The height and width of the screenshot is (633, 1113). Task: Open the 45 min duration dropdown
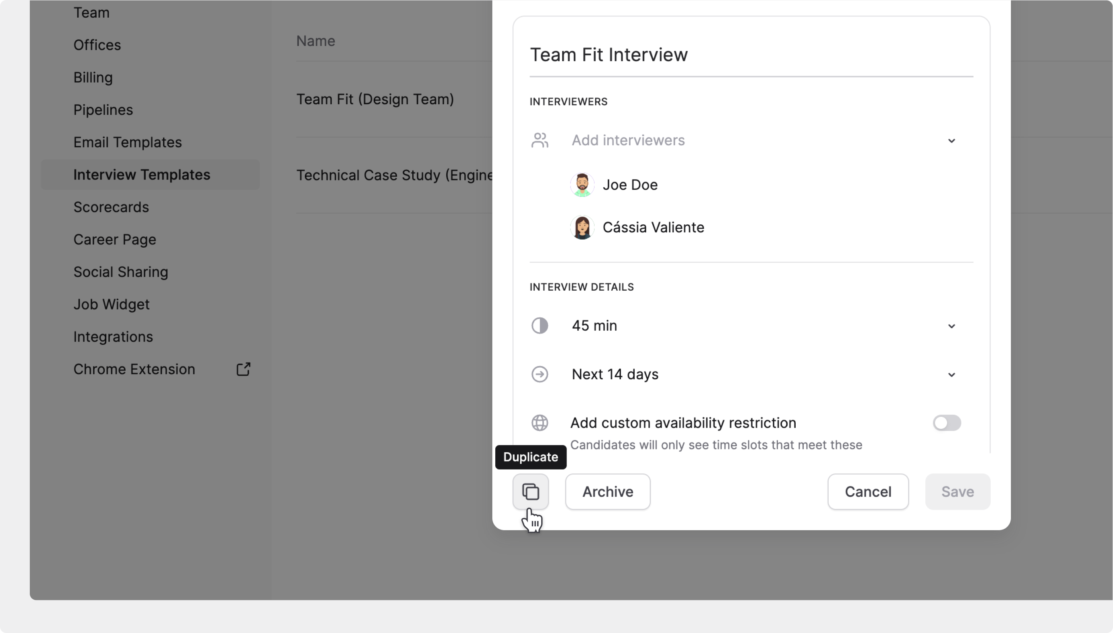951,326
